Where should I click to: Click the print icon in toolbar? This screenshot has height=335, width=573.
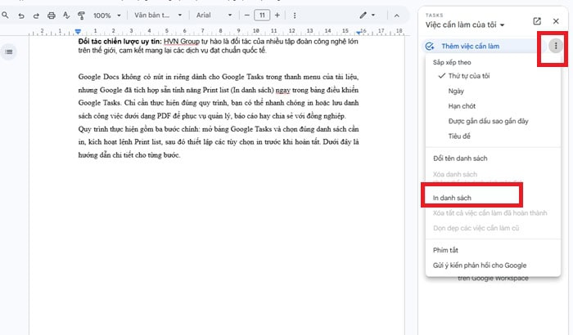(51, 16)
